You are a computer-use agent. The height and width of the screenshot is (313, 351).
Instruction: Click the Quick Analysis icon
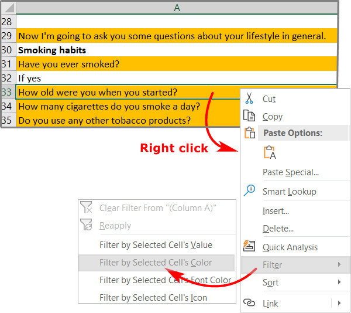pyautogui.click(x=249, y=247)
